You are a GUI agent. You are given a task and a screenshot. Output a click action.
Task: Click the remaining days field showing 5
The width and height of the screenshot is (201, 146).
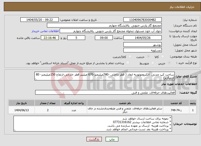click(x=76, y=38)
